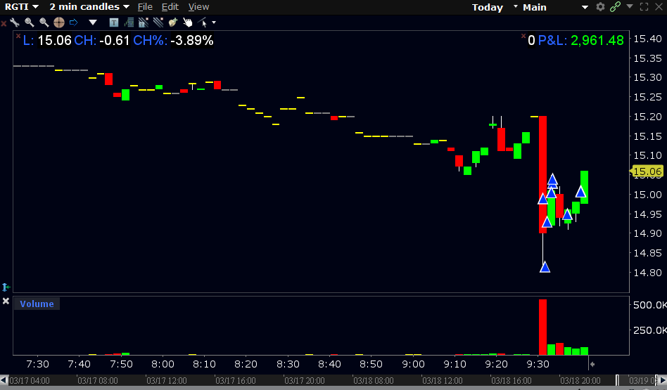Screen dimensions: 667x390
Task: Click the 15.20 price axis label
Action: [647, 117]
